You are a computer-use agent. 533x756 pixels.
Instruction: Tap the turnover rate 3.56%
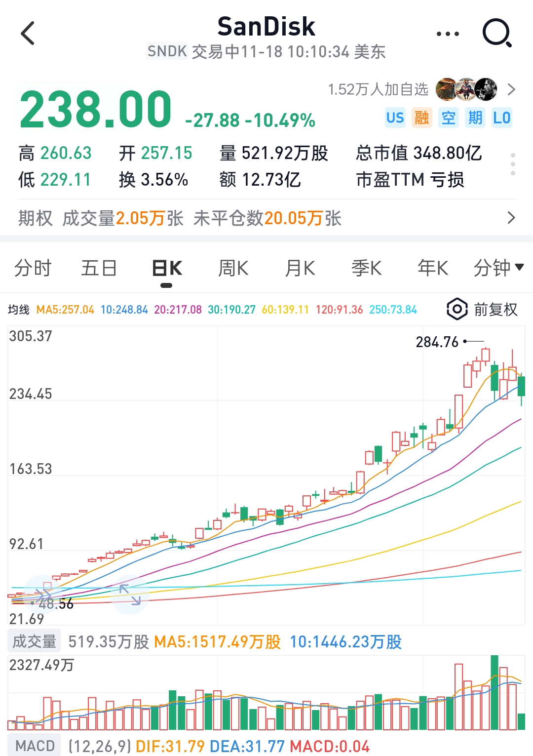tap(165, 180)
